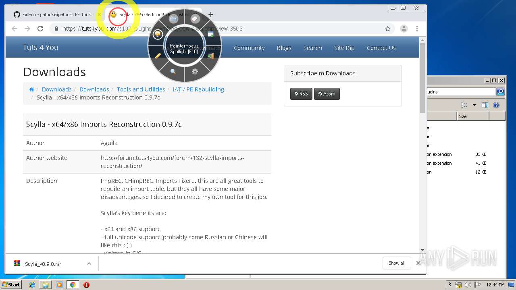Switch to the GitHub petoolse/petools tab
Screen dimensions: 516x290
57,14
